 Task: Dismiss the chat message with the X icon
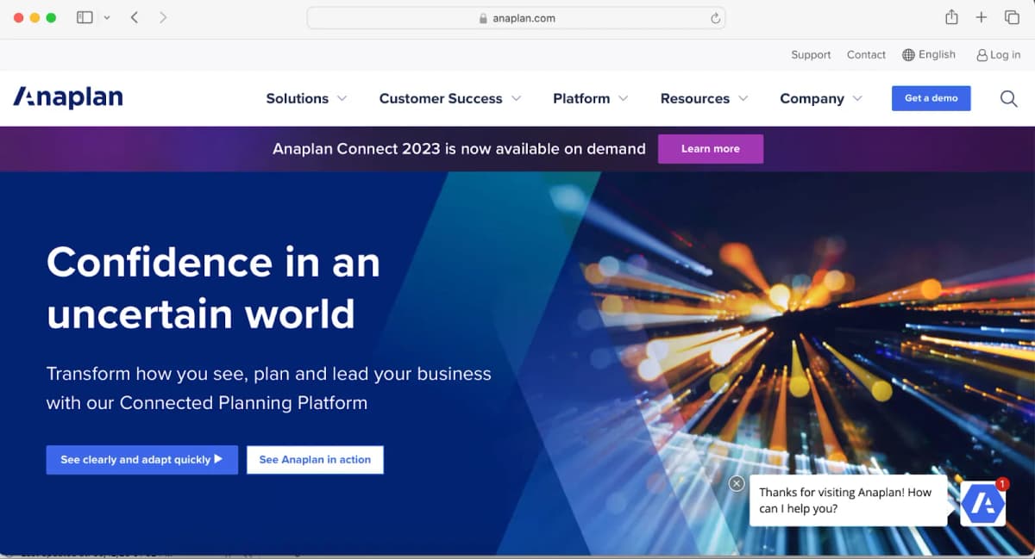(x=737, y=483)
